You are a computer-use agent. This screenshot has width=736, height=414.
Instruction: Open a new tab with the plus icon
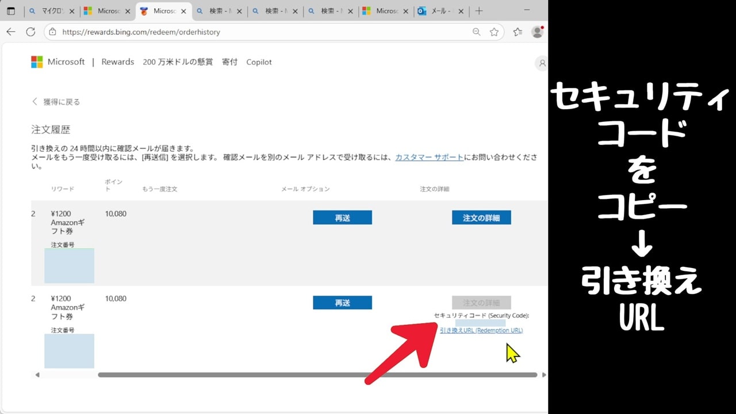[x=479, y=11]
